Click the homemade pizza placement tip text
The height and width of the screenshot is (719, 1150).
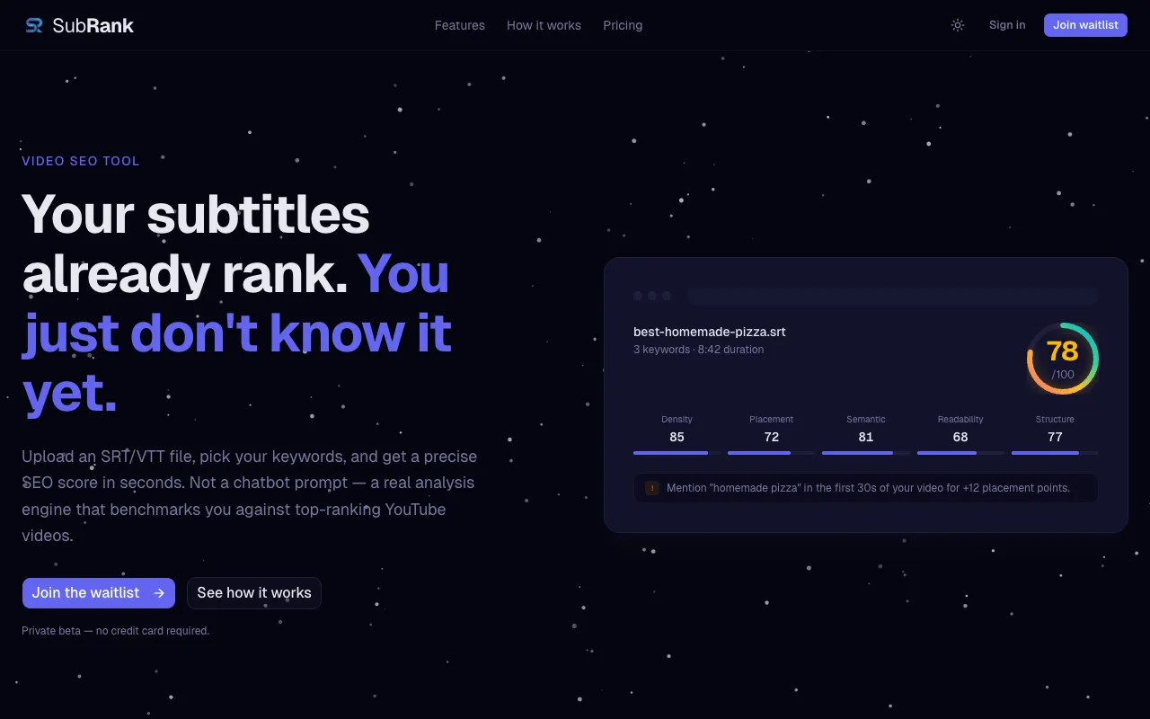868,488
